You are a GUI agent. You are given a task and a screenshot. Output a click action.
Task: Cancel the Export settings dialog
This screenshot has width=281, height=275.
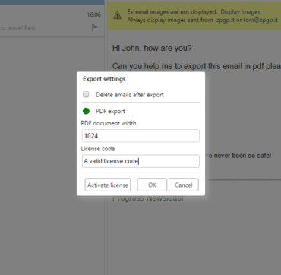[184, 185]
